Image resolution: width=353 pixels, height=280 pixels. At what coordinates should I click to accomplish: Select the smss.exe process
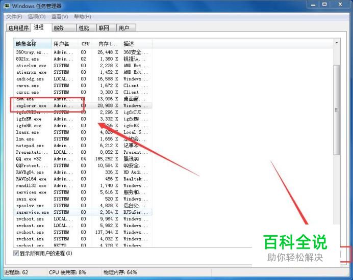pyautogui.click(x=83, y=199)
